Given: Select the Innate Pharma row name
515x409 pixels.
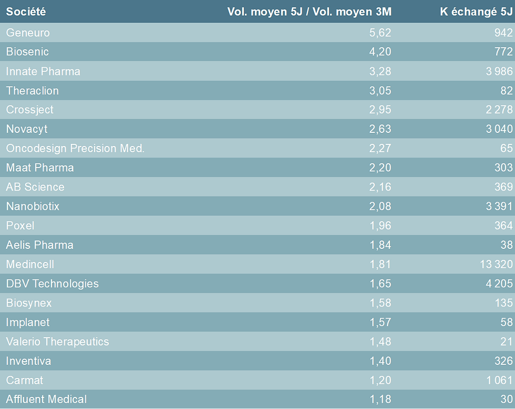Looking at the screenshot, I should [x=43, y=71].
